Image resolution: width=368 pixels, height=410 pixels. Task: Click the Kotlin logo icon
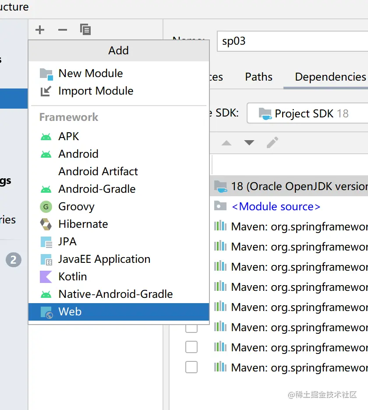click(46, 277)
